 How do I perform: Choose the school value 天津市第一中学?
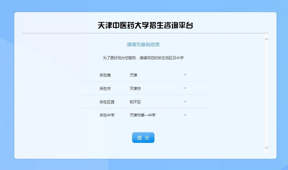143,115
